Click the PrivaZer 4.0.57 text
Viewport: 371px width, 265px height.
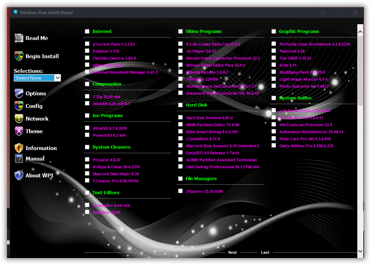(107, 160)
